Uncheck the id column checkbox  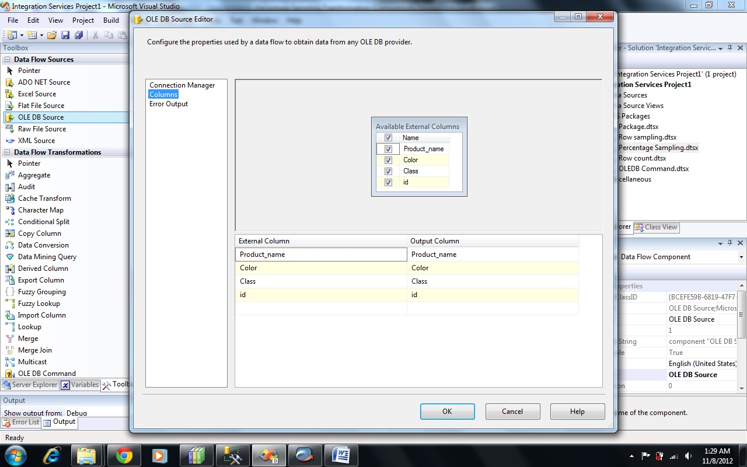point(388,182)
